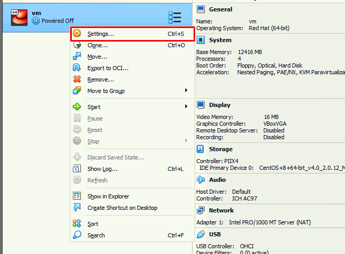This screenshot has height=254, width=345.
Task: Click the System chip icon
Action: point(201,40)
